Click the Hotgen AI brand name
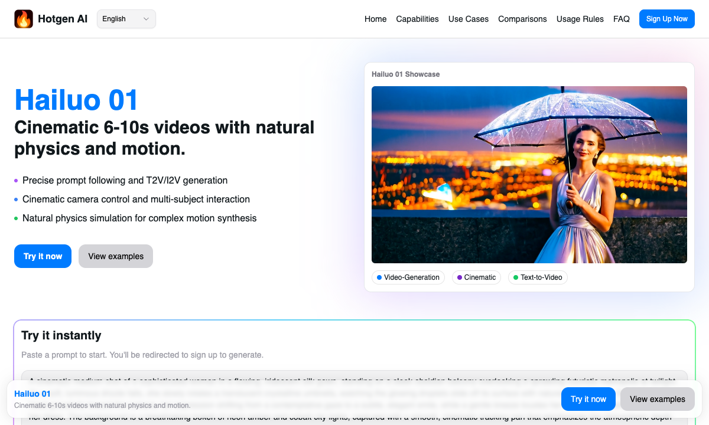Screen dimensions: 709x425 (63, 19)
